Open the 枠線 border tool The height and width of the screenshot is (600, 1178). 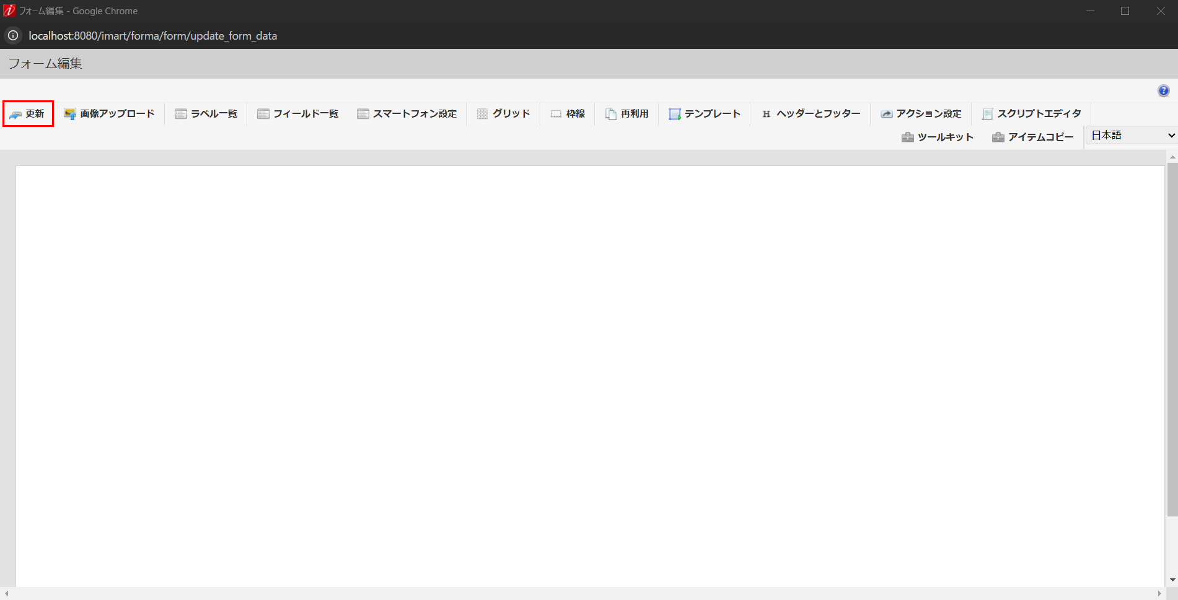click(x=567, y=113)
